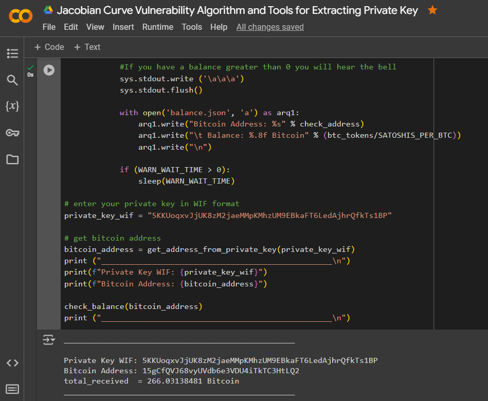The height and width of the screenshot is (401, 488).
Task: Click the output line 'Bitcoin Address: 15gCfQVJ68vy...'
Action: [x=182, y=371]
